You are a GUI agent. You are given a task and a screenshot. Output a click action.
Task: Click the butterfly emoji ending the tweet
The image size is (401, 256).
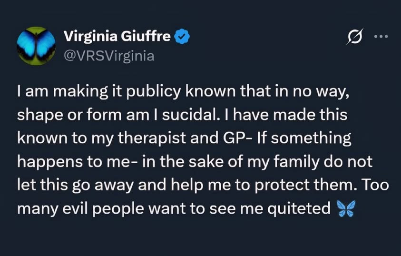(x=346, y=209)
